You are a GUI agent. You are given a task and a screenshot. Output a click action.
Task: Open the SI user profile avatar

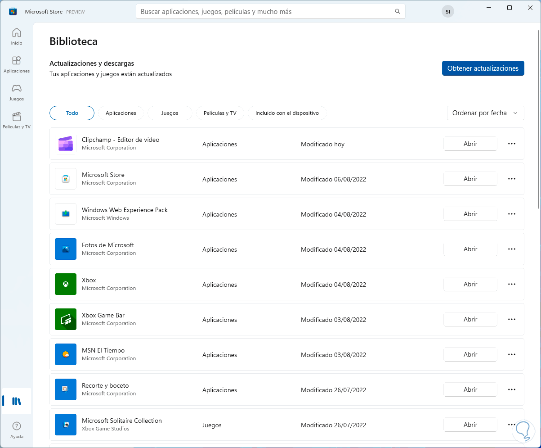[447, 12]
